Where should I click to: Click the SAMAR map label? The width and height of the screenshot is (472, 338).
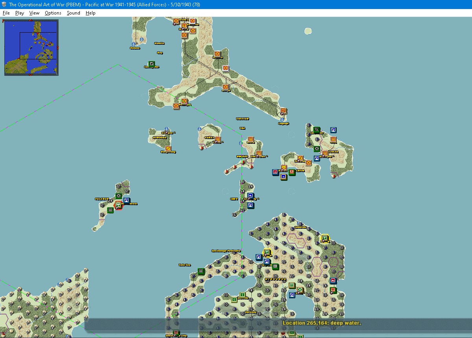(x=333, y=151)
